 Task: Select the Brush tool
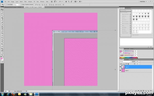[x=2, y=25]
